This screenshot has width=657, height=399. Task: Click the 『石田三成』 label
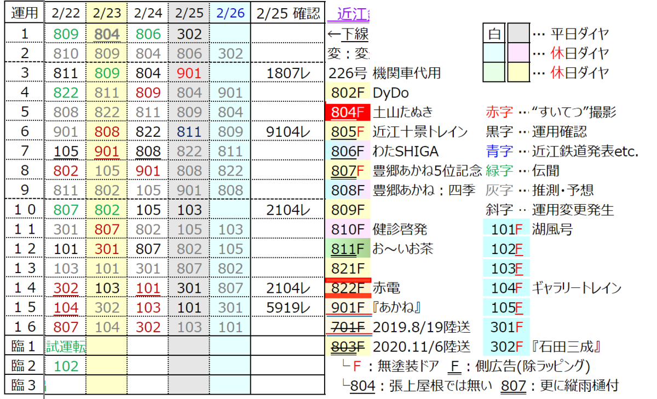pyautogui.click(x=567, y=346)
